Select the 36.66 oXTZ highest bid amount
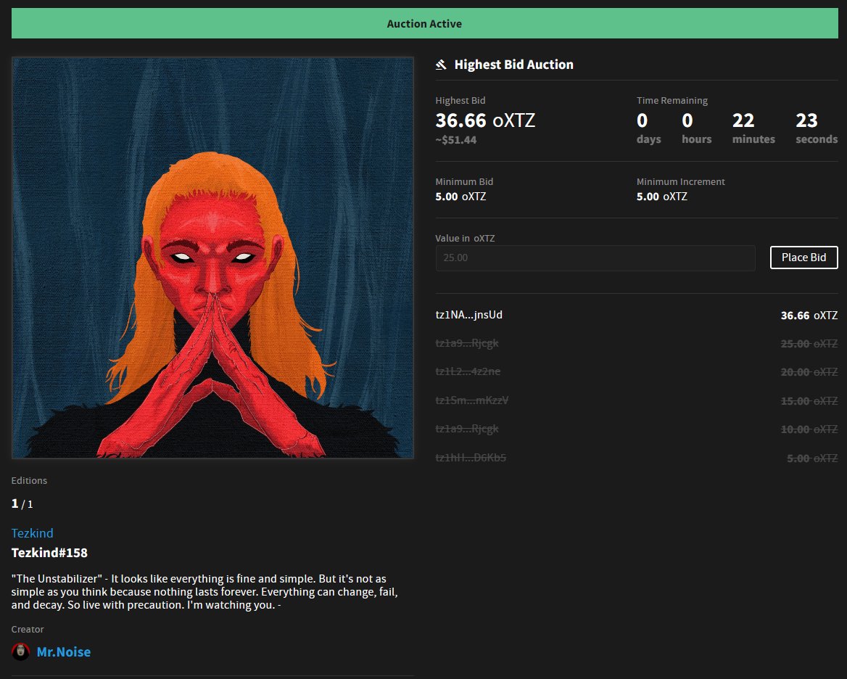Image resolution: width=847 pixels, height=679 pixels. tap(485, 120)
